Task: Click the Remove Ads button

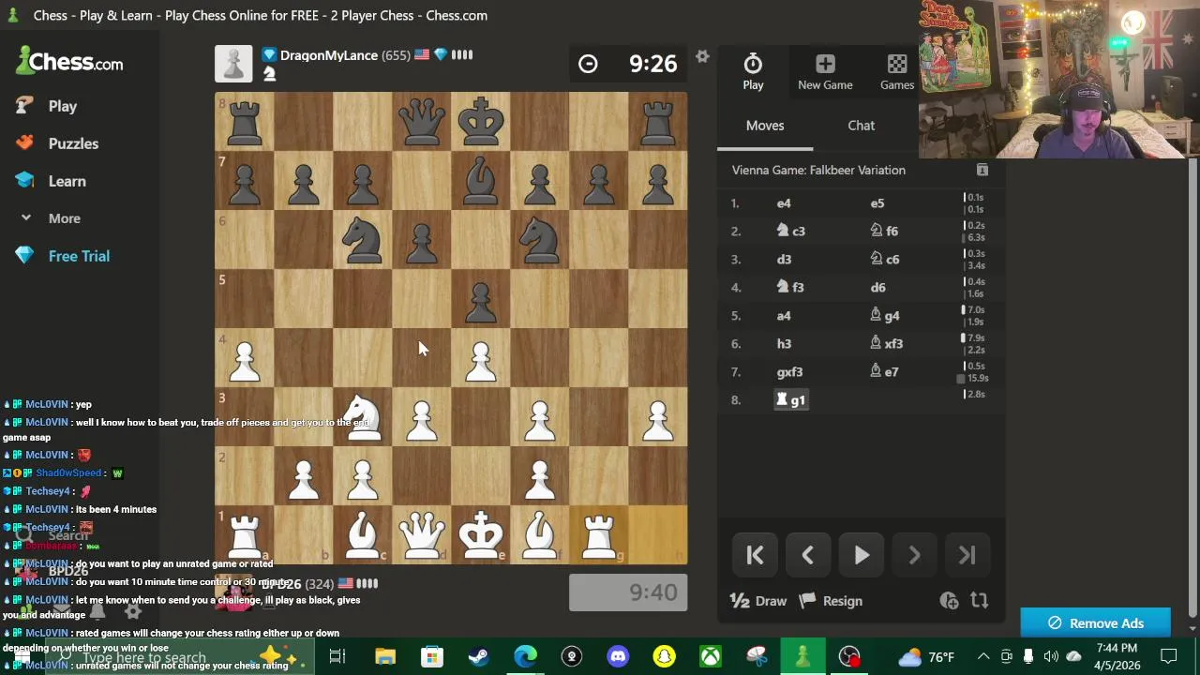Action: pyautogui.click(x=1095, y=623)
